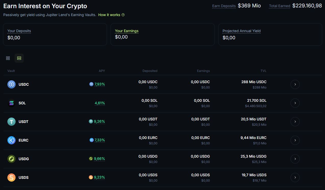
Task: Click the USDT vault coin icon
Action: coord(11,122)
